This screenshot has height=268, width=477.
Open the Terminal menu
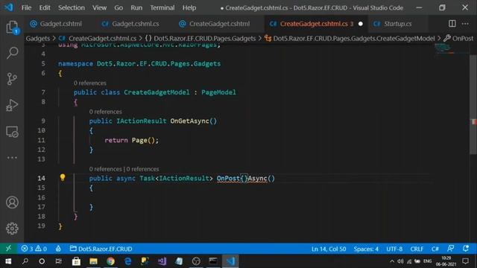pos(162,7)
